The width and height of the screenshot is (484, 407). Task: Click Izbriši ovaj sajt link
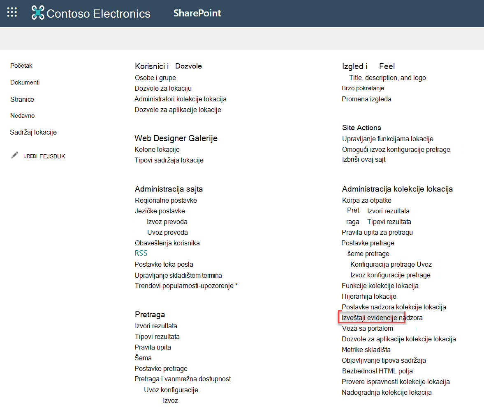(x=364, y=160)
